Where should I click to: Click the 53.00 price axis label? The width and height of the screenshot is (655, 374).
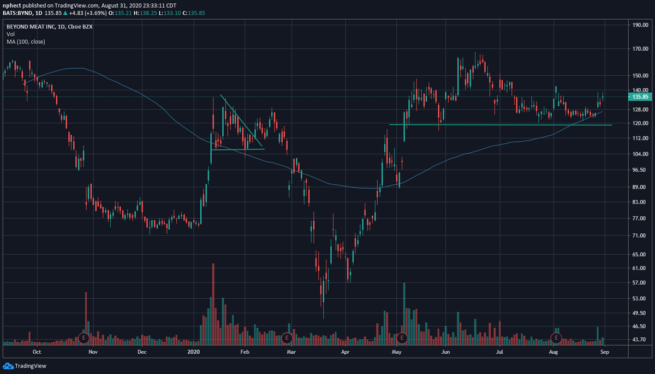[x=639, y=299]
